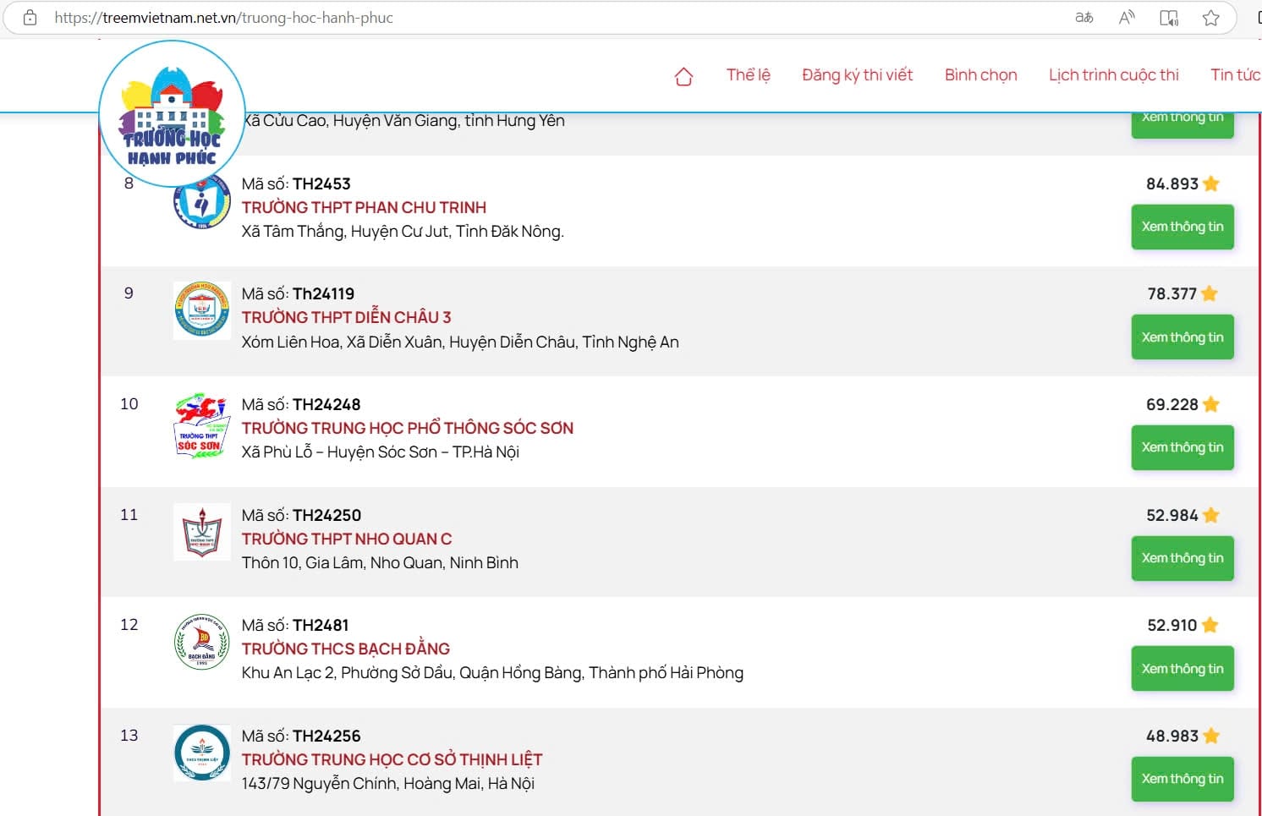Screen dimensions: 1262x816
Task: Click the home icon in navigation bar
Action: coord(683,77)
